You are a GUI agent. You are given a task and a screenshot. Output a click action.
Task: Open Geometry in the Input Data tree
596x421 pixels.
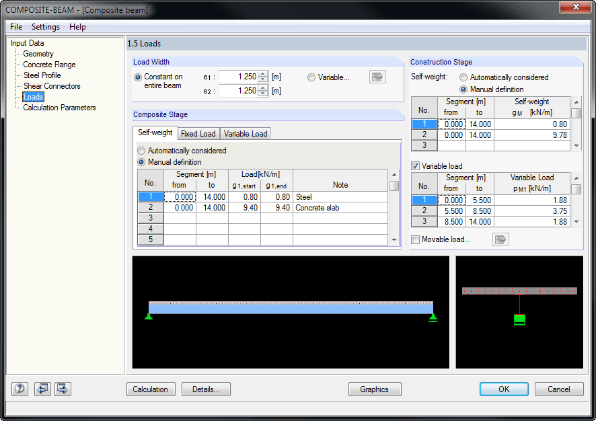point(38,54)
